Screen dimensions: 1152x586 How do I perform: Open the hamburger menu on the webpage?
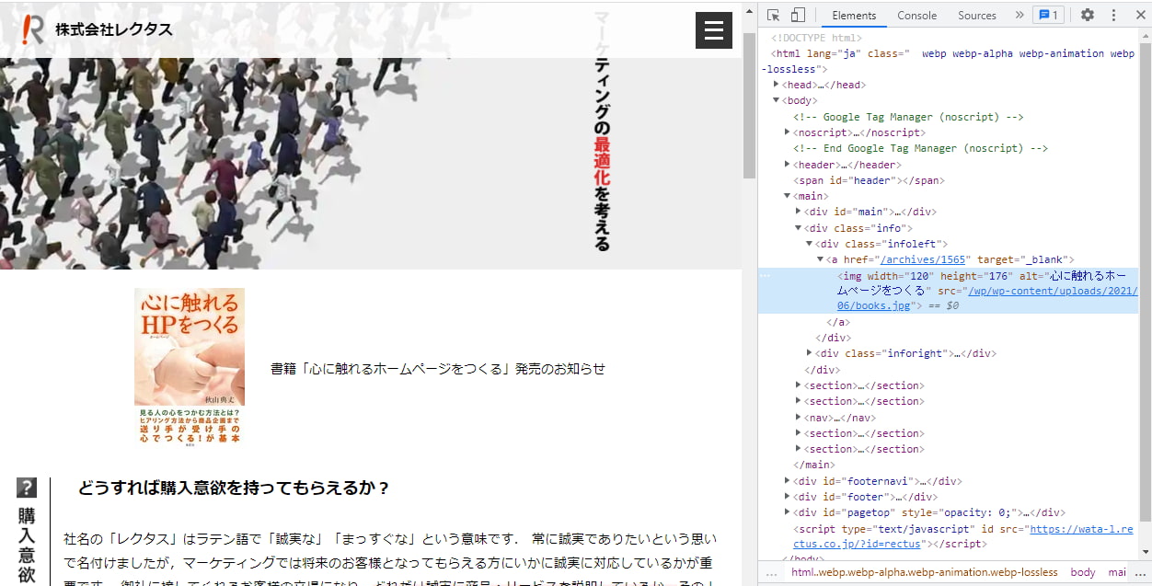tap(713, 30)
